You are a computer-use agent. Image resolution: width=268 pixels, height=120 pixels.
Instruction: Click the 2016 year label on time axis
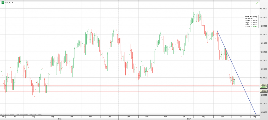tap(59, 118)
